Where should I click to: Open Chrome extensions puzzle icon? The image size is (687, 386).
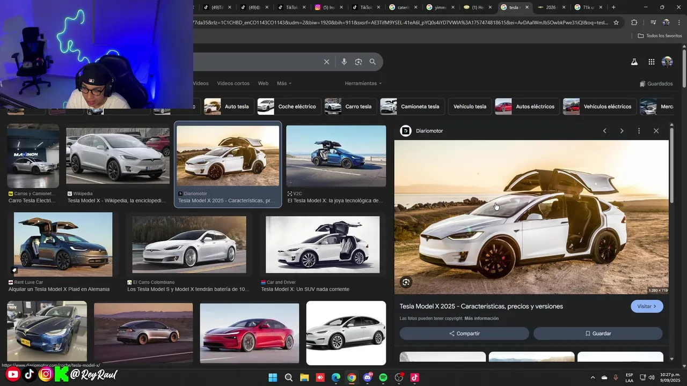click(x=634, y=23)
